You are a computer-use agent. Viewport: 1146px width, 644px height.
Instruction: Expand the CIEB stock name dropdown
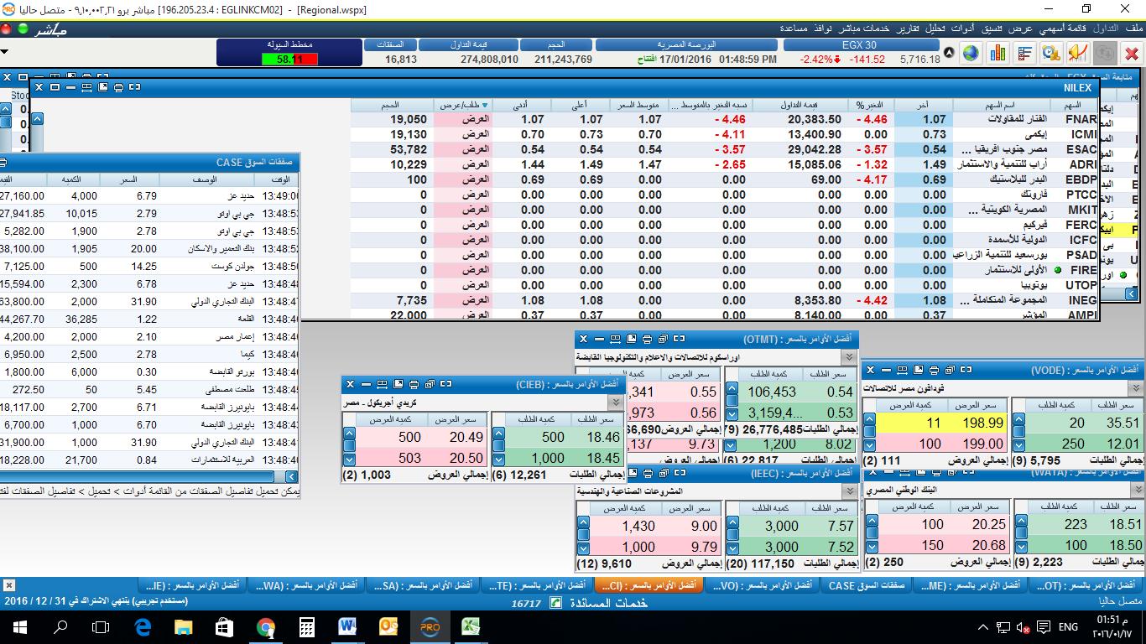click(617, 403)
